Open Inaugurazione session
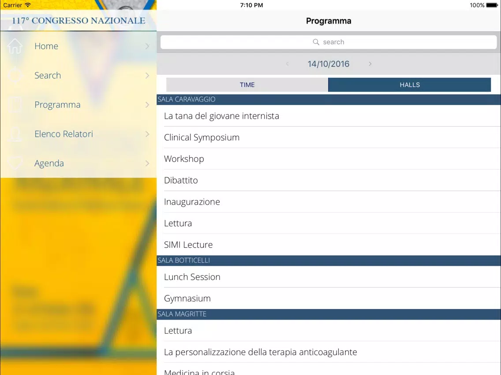The width and height of the screenshot is (501, 375). tap(329, 202)
